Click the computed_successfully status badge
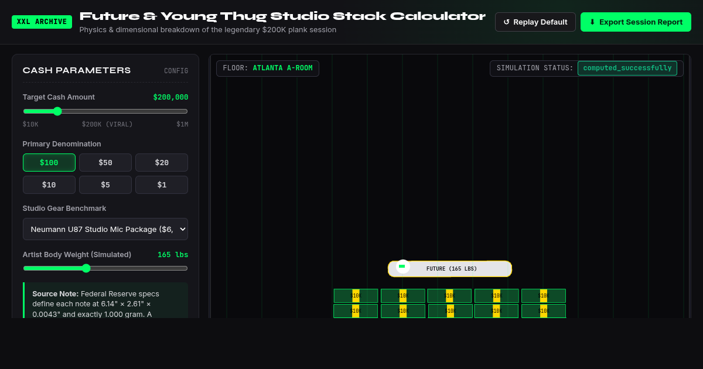The width and height of the screenshot is (703, 369). [627, 68]
